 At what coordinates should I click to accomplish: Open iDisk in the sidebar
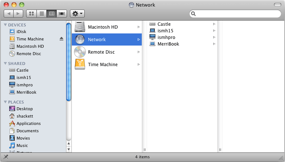pos(21,32)
